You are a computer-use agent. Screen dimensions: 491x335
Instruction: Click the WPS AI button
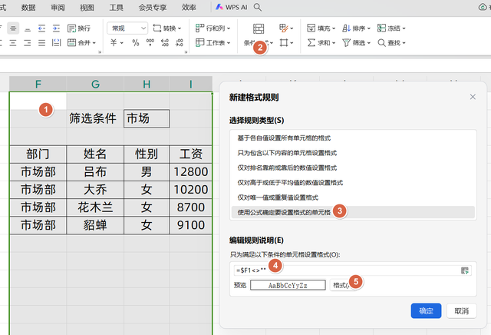pyautogui.click(x=232, y=7)
